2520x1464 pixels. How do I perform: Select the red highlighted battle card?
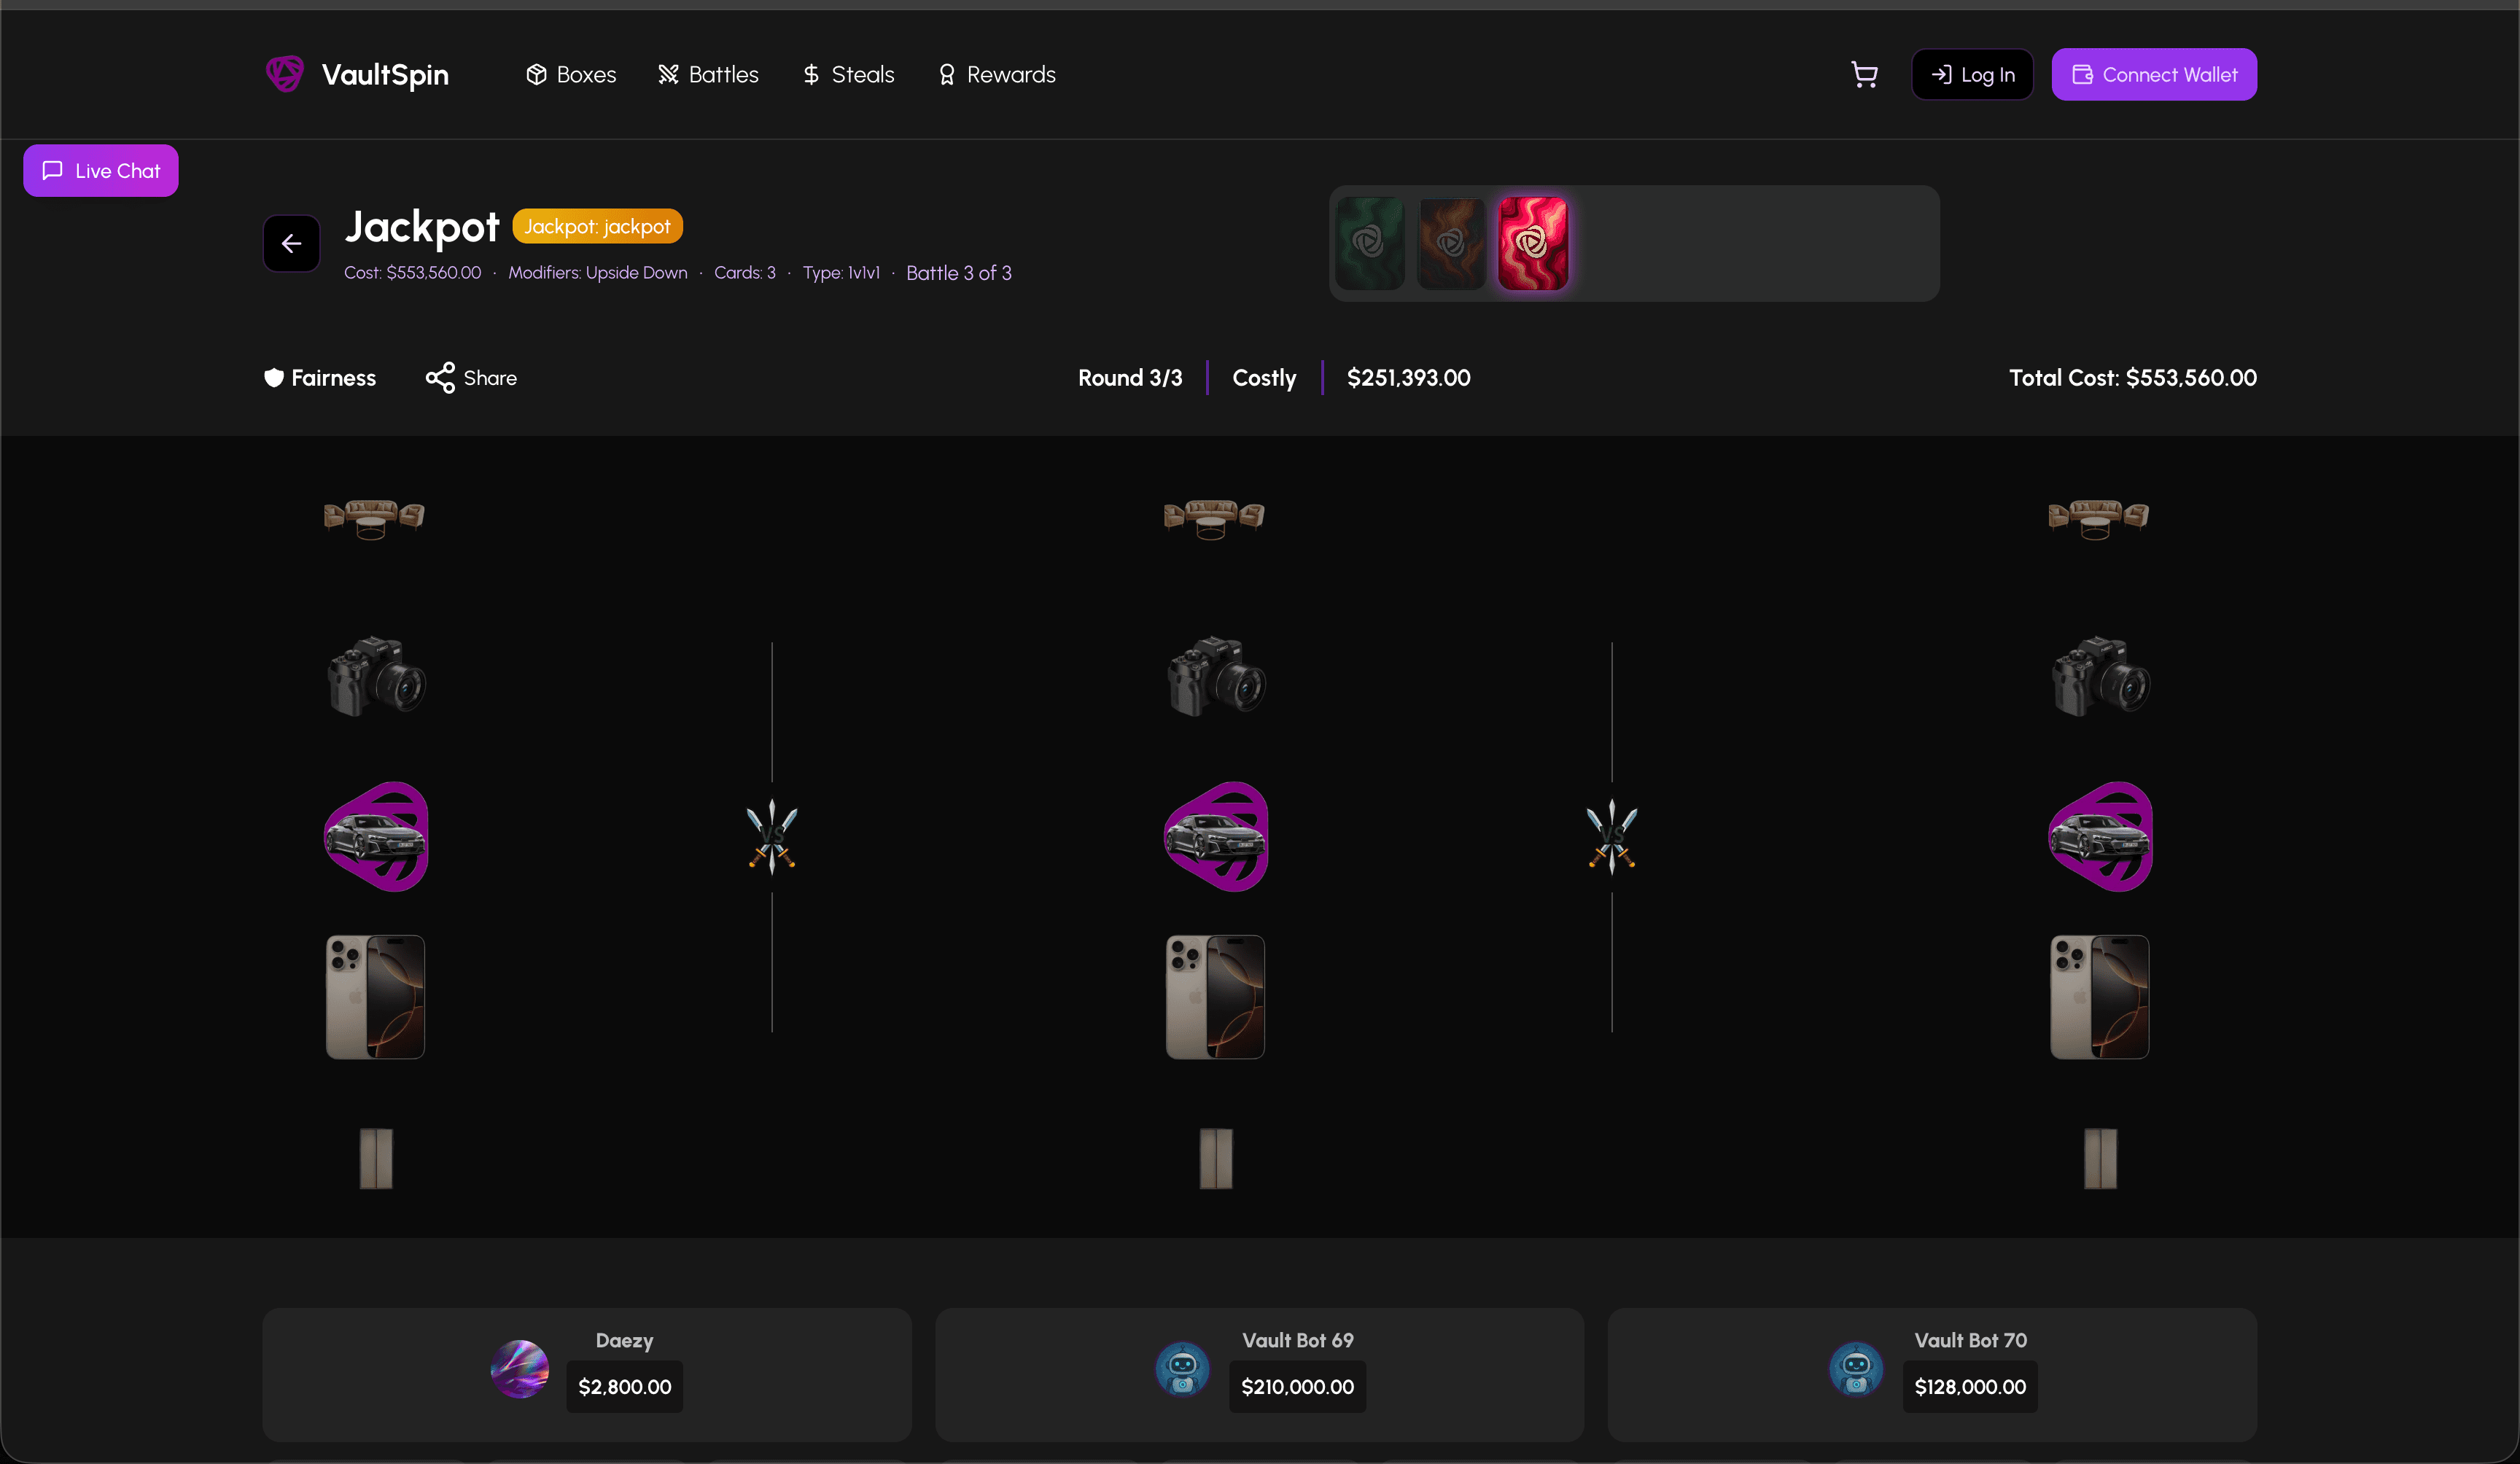click(1533, 243)
